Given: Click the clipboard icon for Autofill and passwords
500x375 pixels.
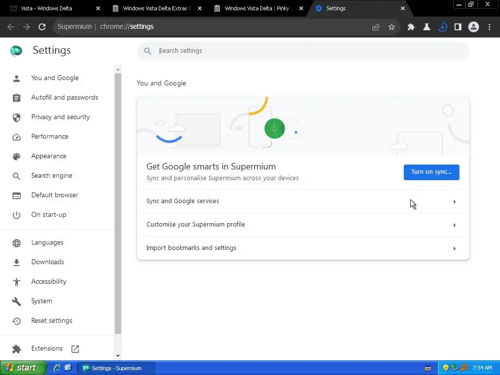Looking at the screenshot, I should pos(17,98).
